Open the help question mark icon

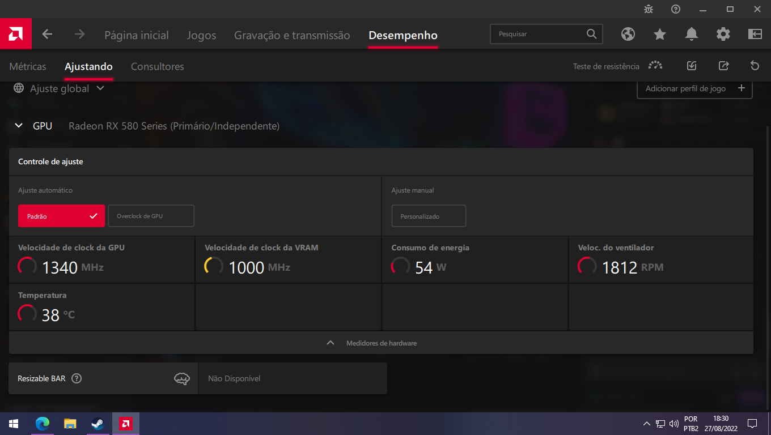(x=675, y=9)
